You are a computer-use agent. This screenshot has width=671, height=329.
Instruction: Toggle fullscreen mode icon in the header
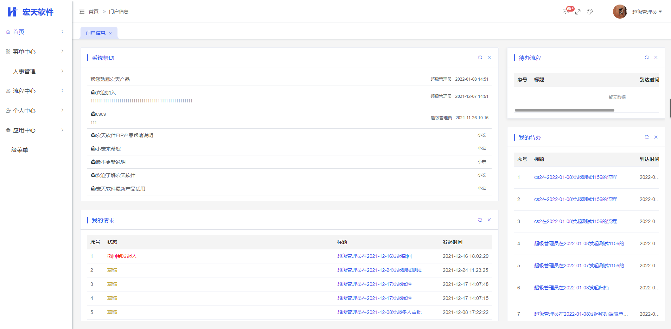(x=578, y=12)
